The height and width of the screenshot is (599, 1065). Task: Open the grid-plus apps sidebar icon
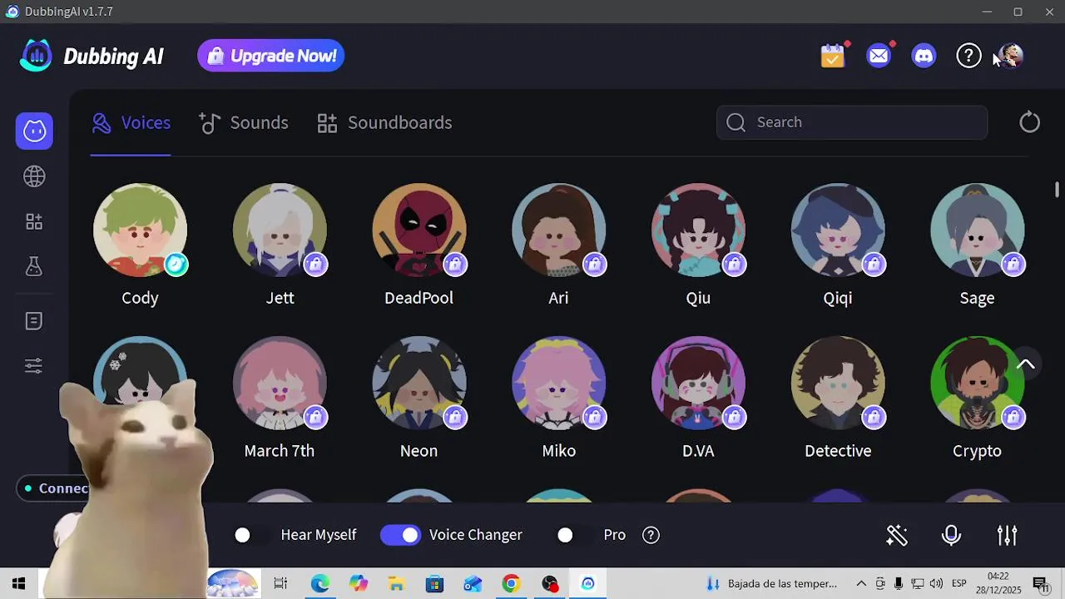point(34,222)
